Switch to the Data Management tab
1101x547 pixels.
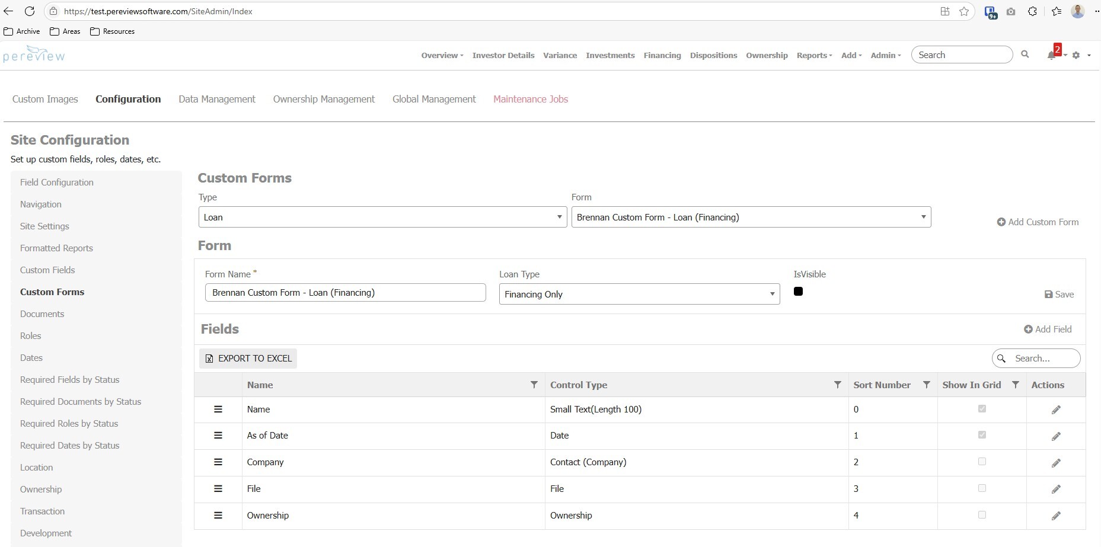click(x=217, y=99)
